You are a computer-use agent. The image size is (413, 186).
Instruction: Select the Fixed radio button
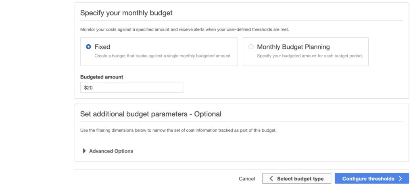[x=88, y=47]
